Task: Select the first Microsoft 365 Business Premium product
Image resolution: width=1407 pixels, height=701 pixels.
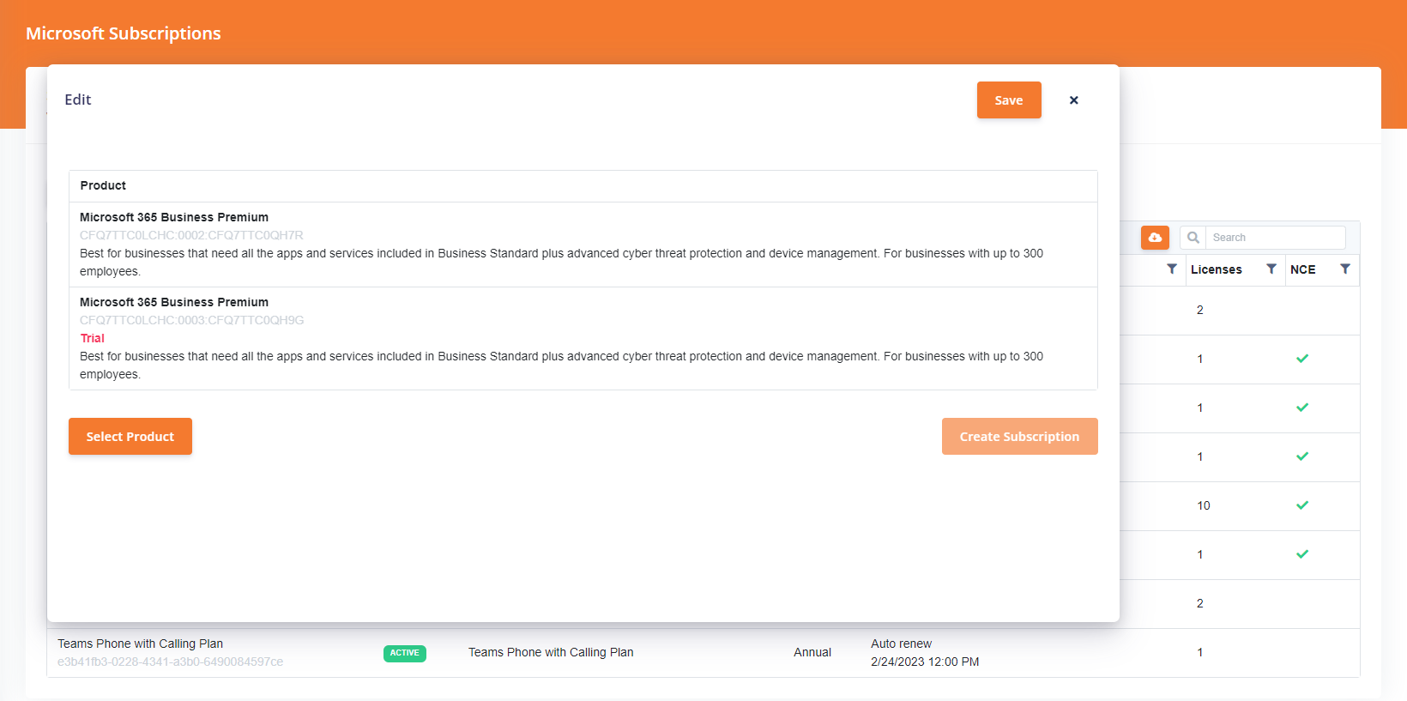Action: (583, 245)
